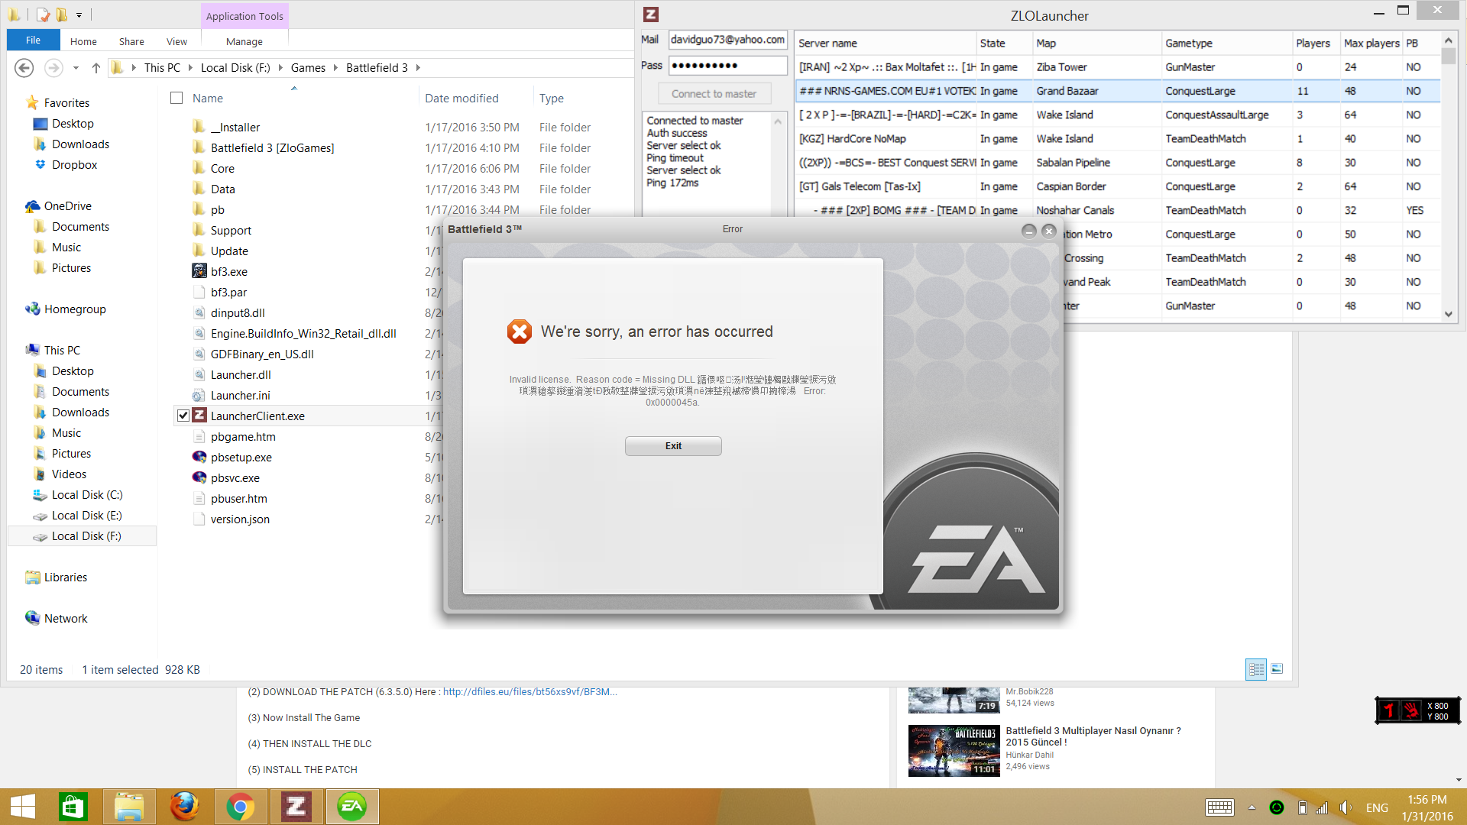
Task: Select the bf3.exe file icon
Action: point(199,271)
